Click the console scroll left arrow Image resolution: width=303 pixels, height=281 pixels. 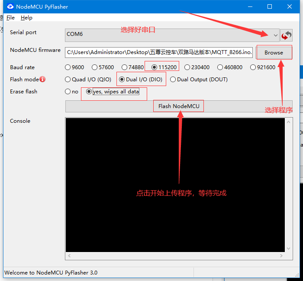[x=69, y=255]
